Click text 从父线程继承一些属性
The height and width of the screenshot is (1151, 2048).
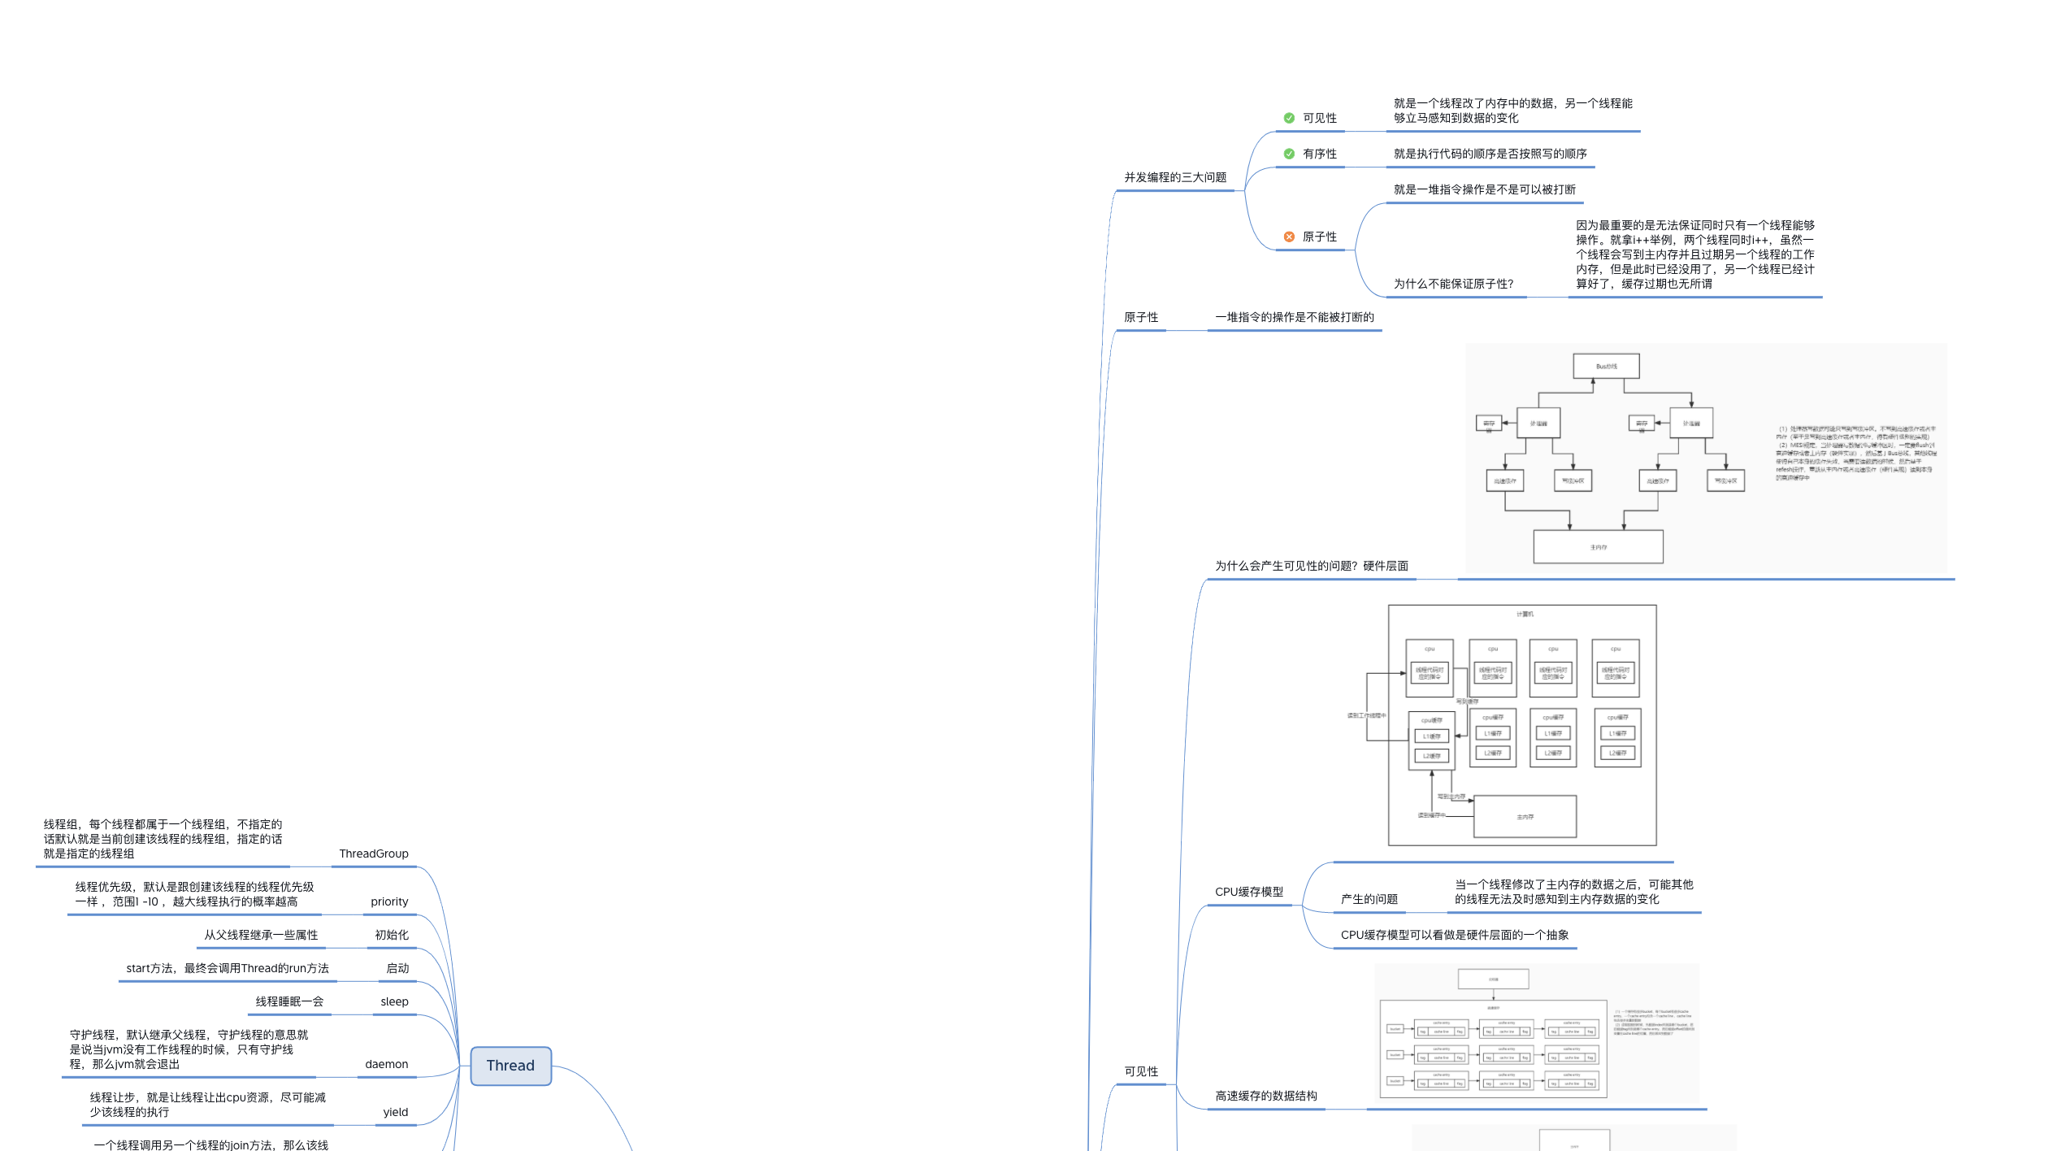261,935
